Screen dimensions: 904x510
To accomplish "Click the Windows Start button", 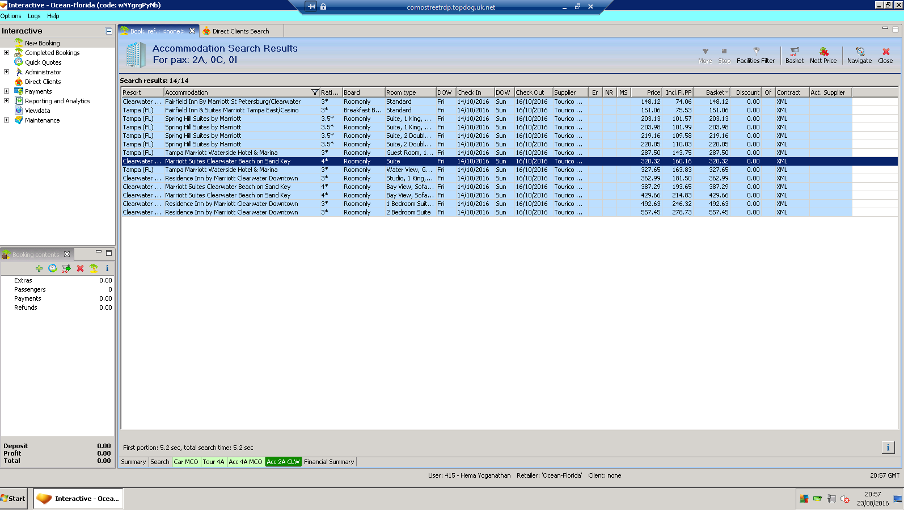I will pyautogui.click(x=14, y=499).
